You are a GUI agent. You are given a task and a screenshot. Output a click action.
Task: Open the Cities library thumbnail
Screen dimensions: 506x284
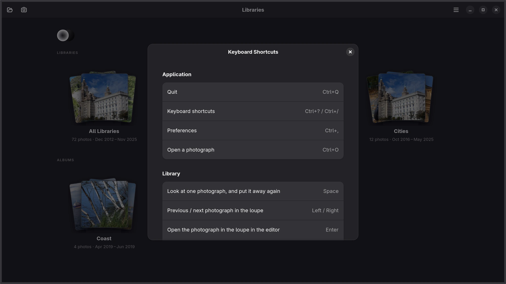click(x=400, y=97)
